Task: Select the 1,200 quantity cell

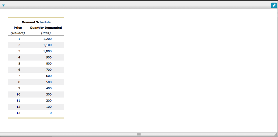Action: (x=48, y=39)
